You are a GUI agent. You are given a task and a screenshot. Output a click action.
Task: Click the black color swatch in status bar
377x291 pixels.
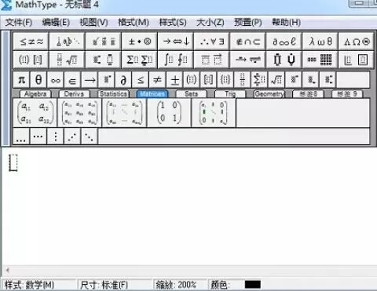click(x=253, y=285)
